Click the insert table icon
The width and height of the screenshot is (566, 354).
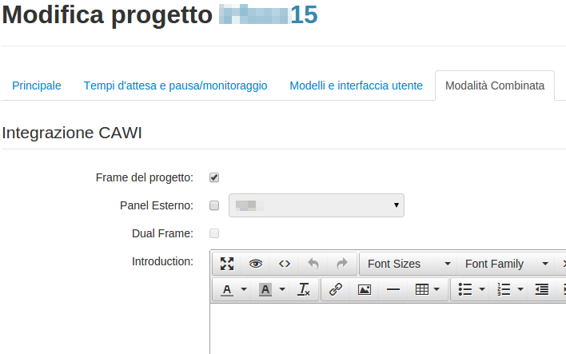click(422, 289)
